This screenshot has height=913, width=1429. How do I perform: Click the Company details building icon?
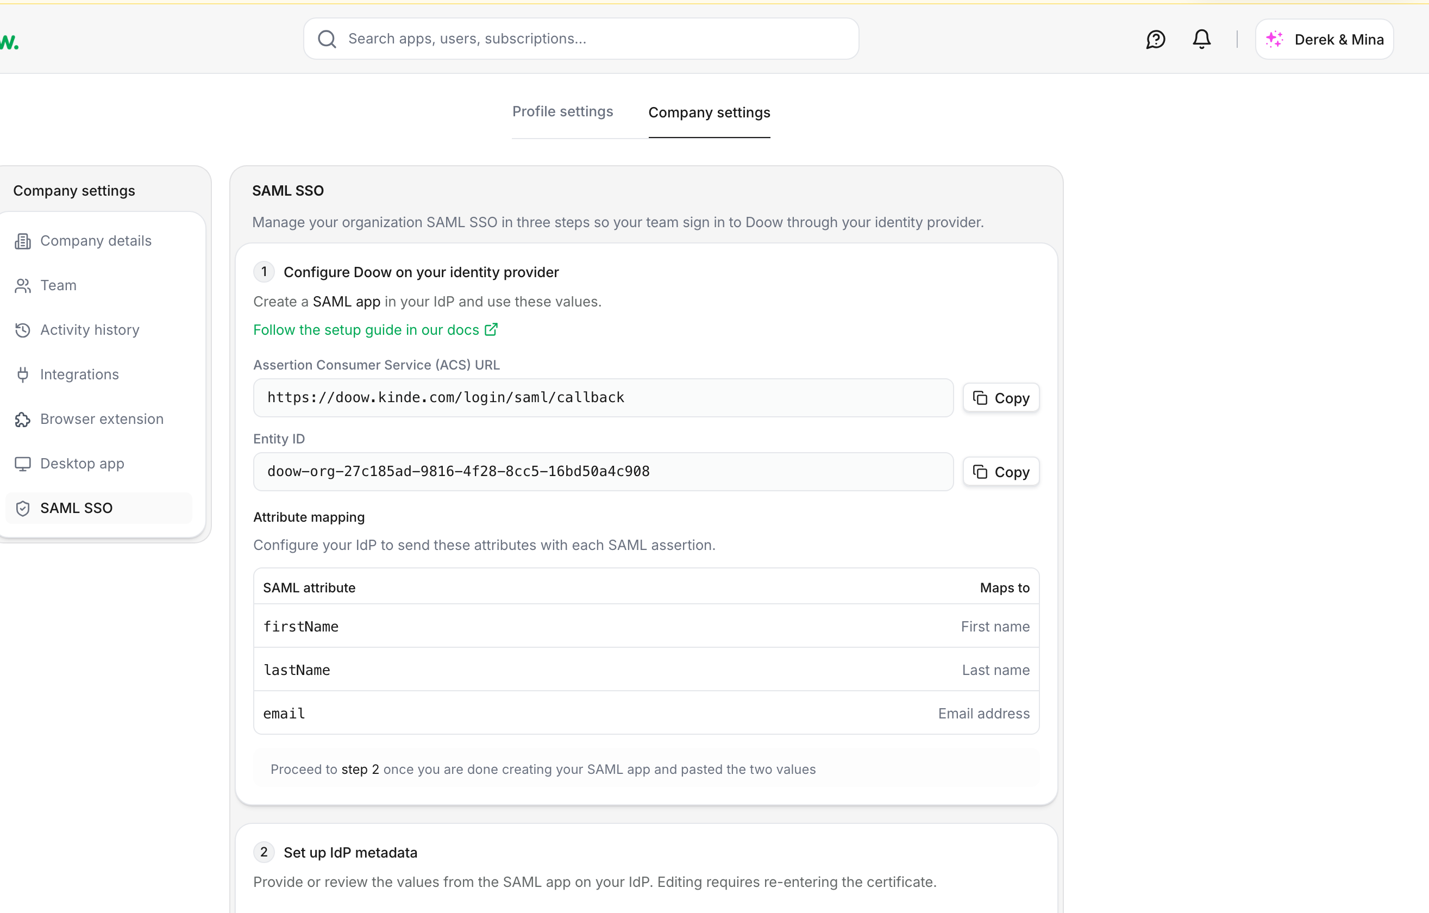point(23,241)
